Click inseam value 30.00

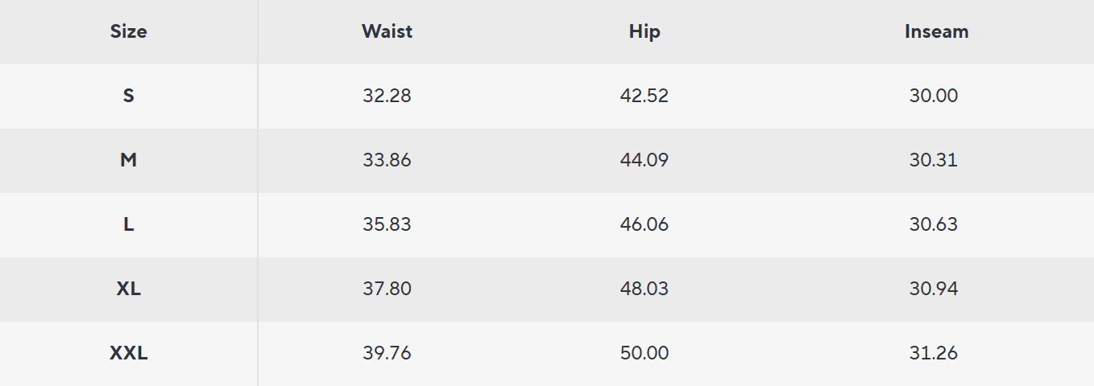point(934,96)
